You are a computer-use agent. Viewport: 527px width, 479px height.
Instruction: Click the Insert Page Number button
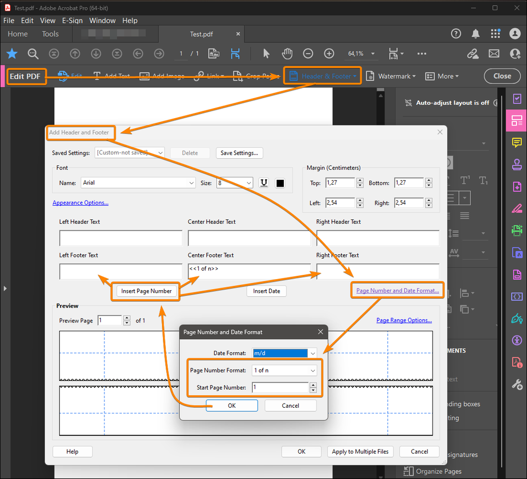(x=146, y=291)
